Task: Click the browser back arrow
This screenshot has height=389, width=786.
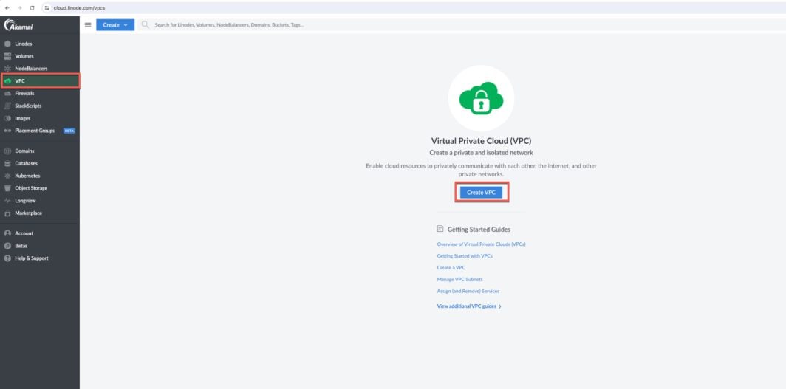Action: tap(7, 8)
